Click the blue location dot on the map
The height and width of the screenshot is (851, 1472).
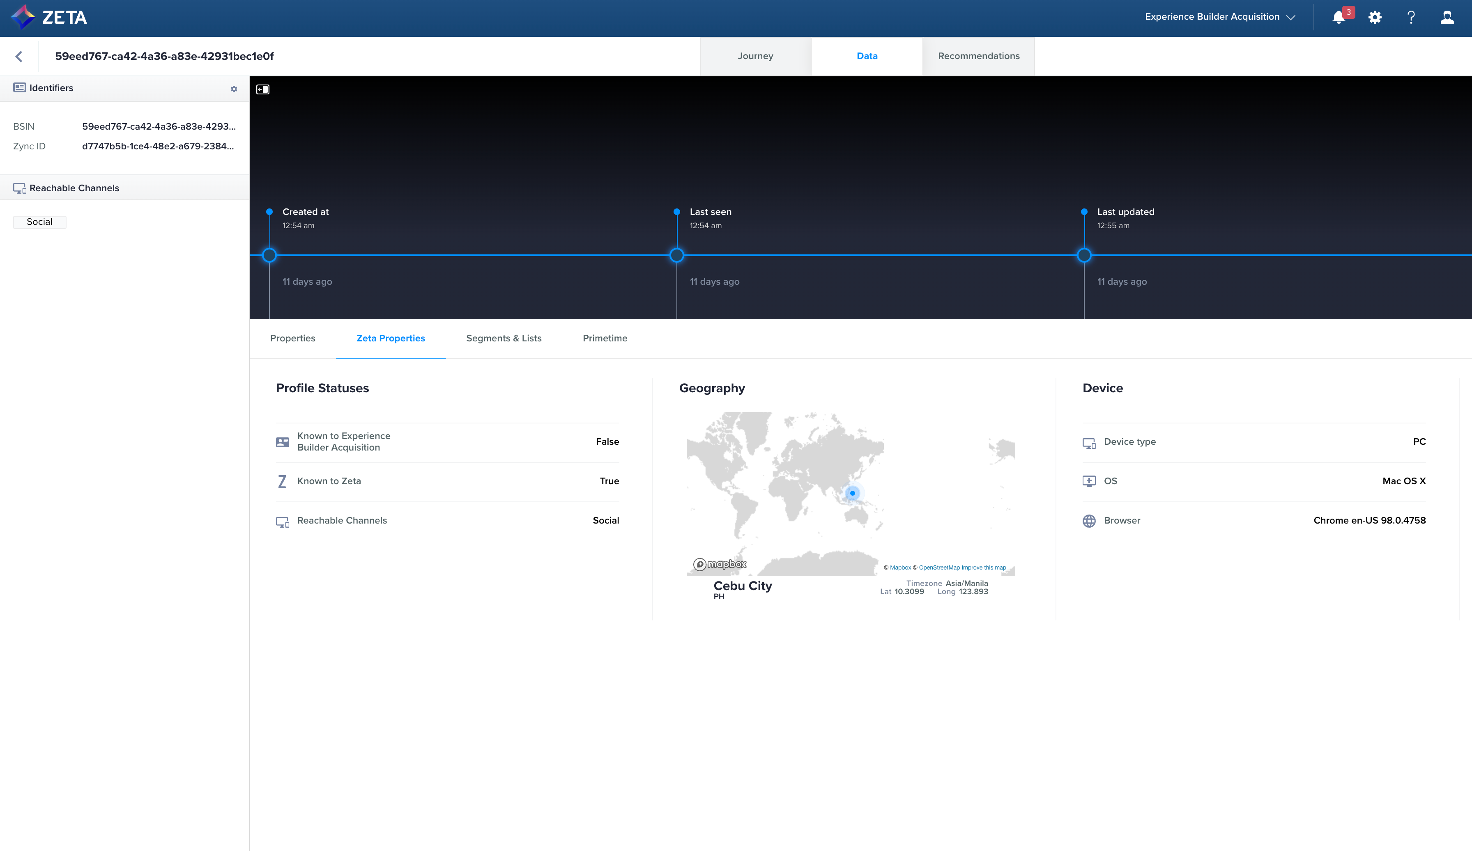[x=852, y=493]
